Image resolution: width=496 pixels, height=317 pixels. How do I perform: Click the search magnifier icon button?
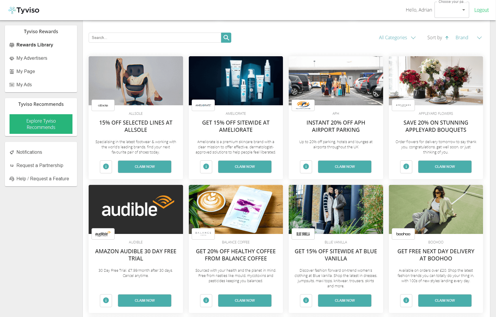[x=226, y=37]
